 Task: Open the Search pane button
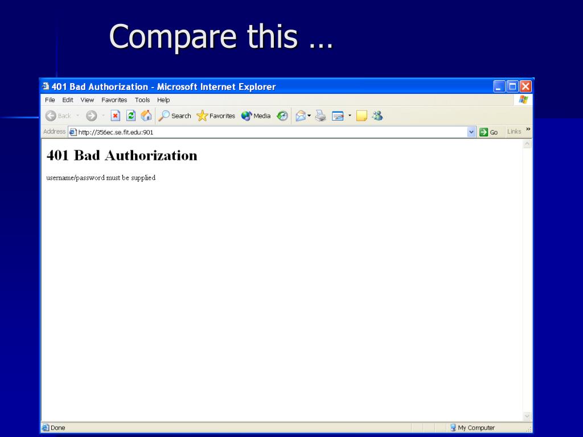(175, 116)
